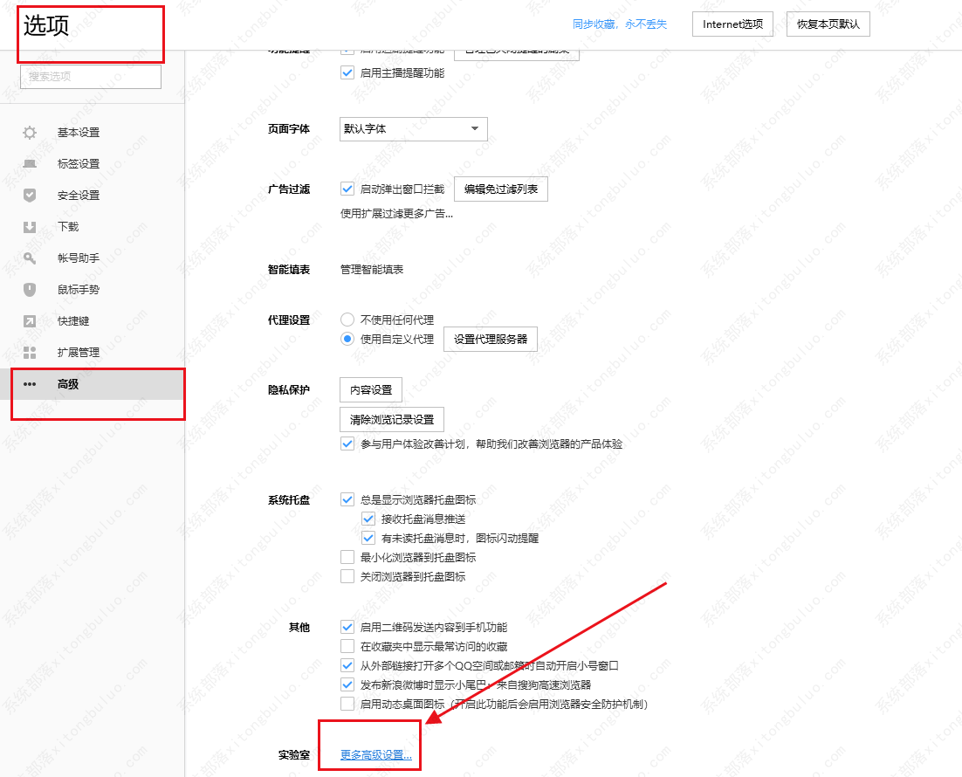Click the download icon beside 下载
Viewport: 962px width, 777px height.
30,227
